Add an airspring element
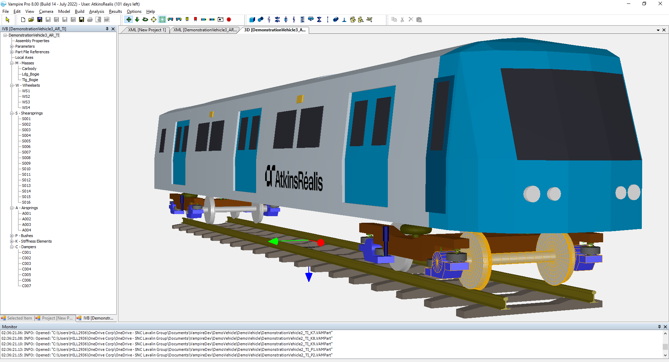The height and width of the screenshot is (362, 669). tap(277, 19)
